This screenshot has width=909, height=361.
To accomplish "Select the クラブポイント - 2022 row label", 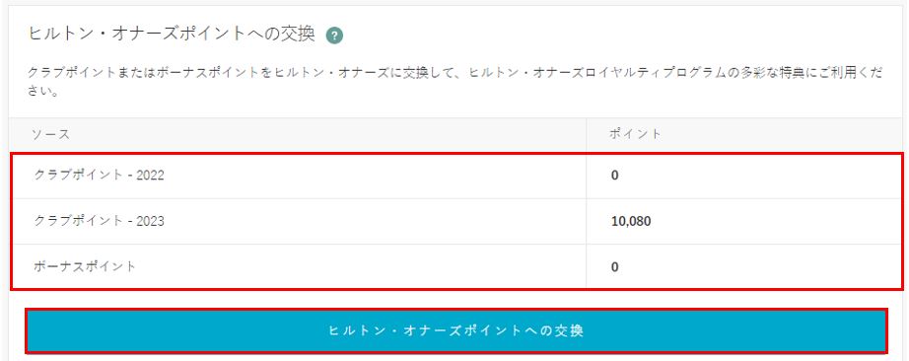I will (100, 176).
